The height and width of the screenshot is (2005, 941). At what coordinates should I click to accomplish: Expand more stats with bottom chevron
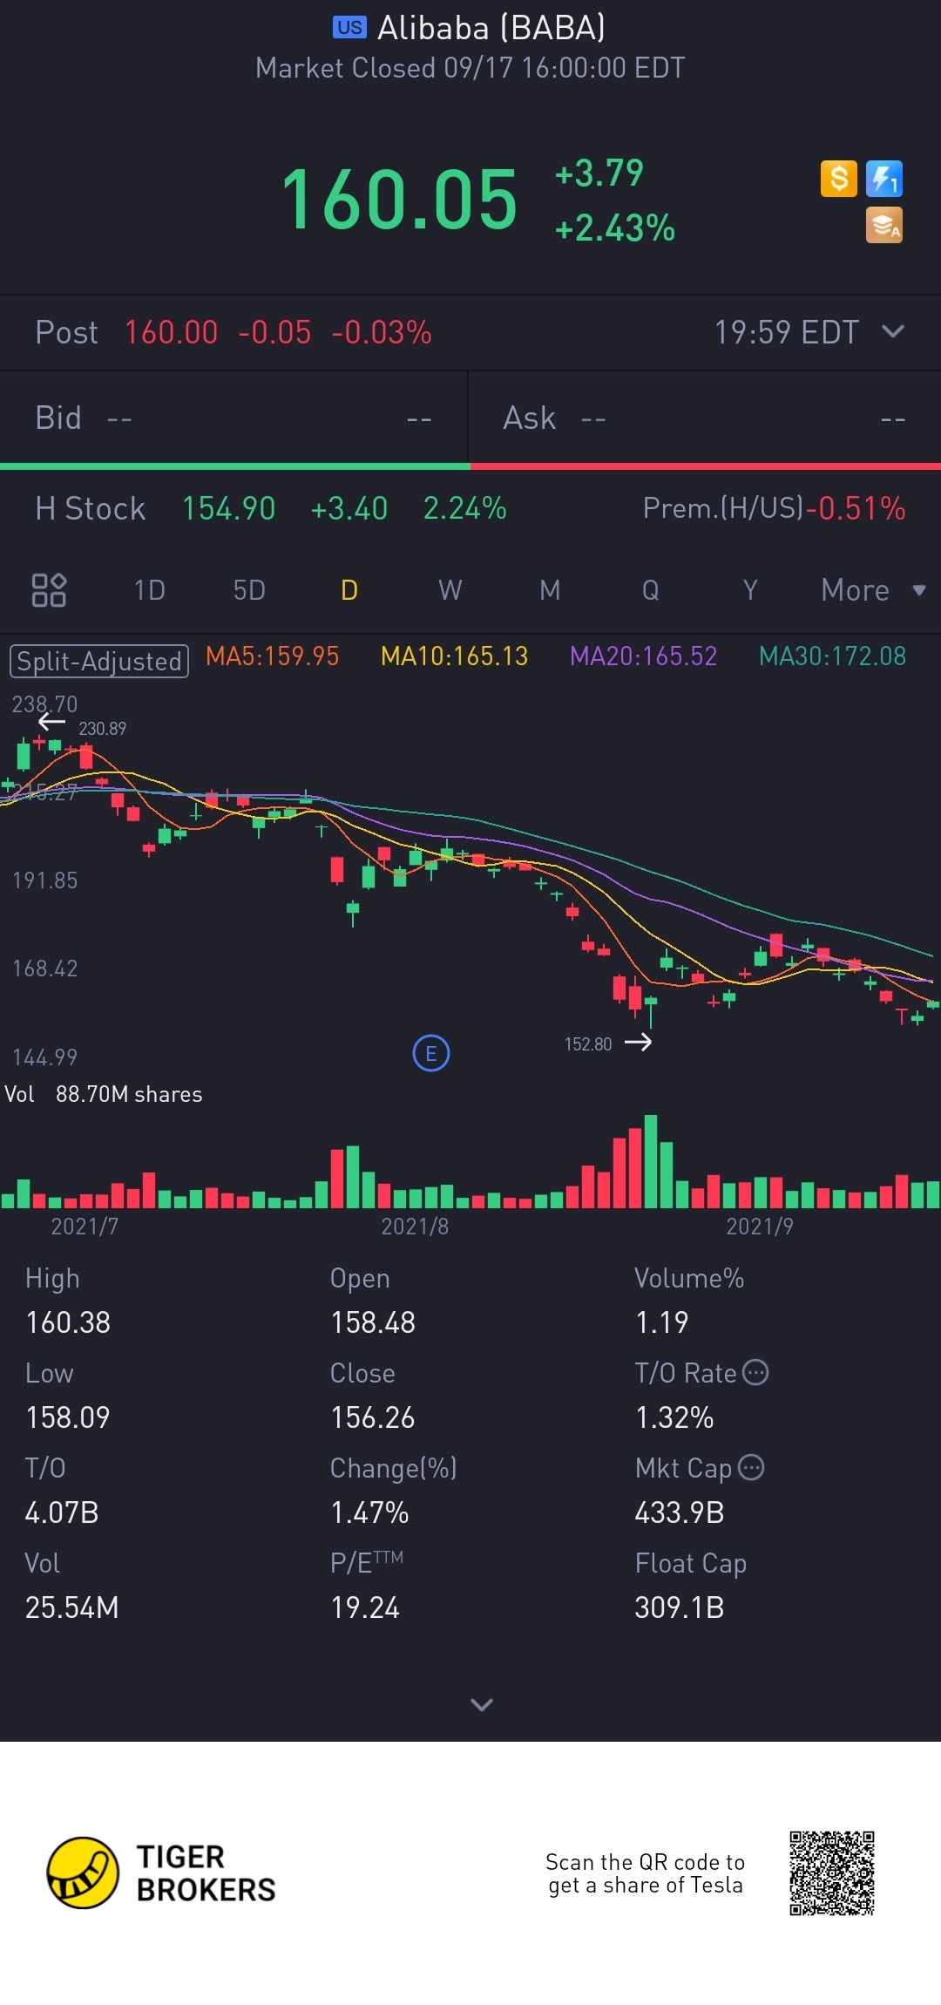pos(482,1704)
